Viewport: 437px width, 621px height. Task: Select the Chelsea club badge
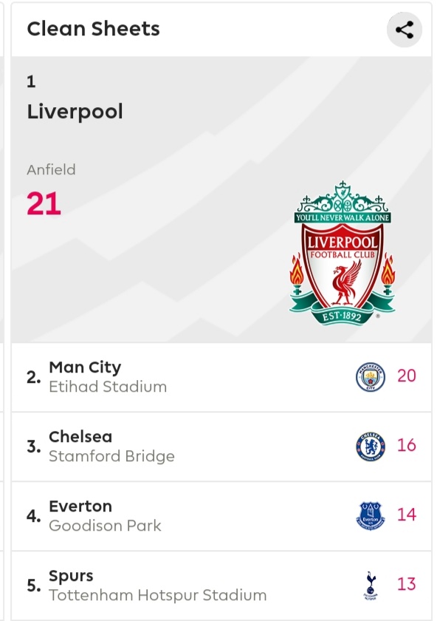click(371, 447)
